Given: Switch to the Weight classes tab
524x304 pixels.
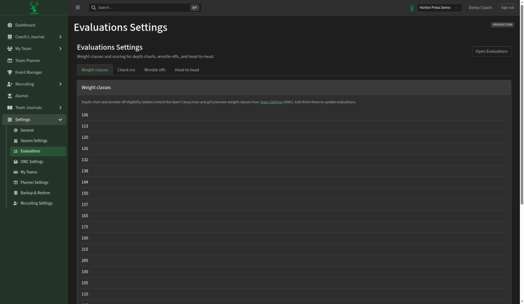Looking at the screenshot, I should click(x=95, y=70).
